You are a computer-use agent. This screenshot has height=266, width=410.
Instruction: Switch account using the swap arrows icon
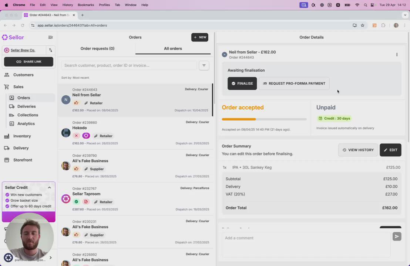point(50,50)
